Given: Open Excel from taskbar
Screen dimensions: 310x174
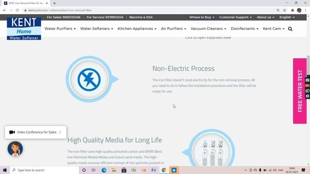Looking at the screenshot, I should [x=134, y=170].
